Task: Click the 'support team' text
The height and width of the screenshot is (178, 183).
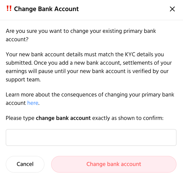Action: coord(23,79)
